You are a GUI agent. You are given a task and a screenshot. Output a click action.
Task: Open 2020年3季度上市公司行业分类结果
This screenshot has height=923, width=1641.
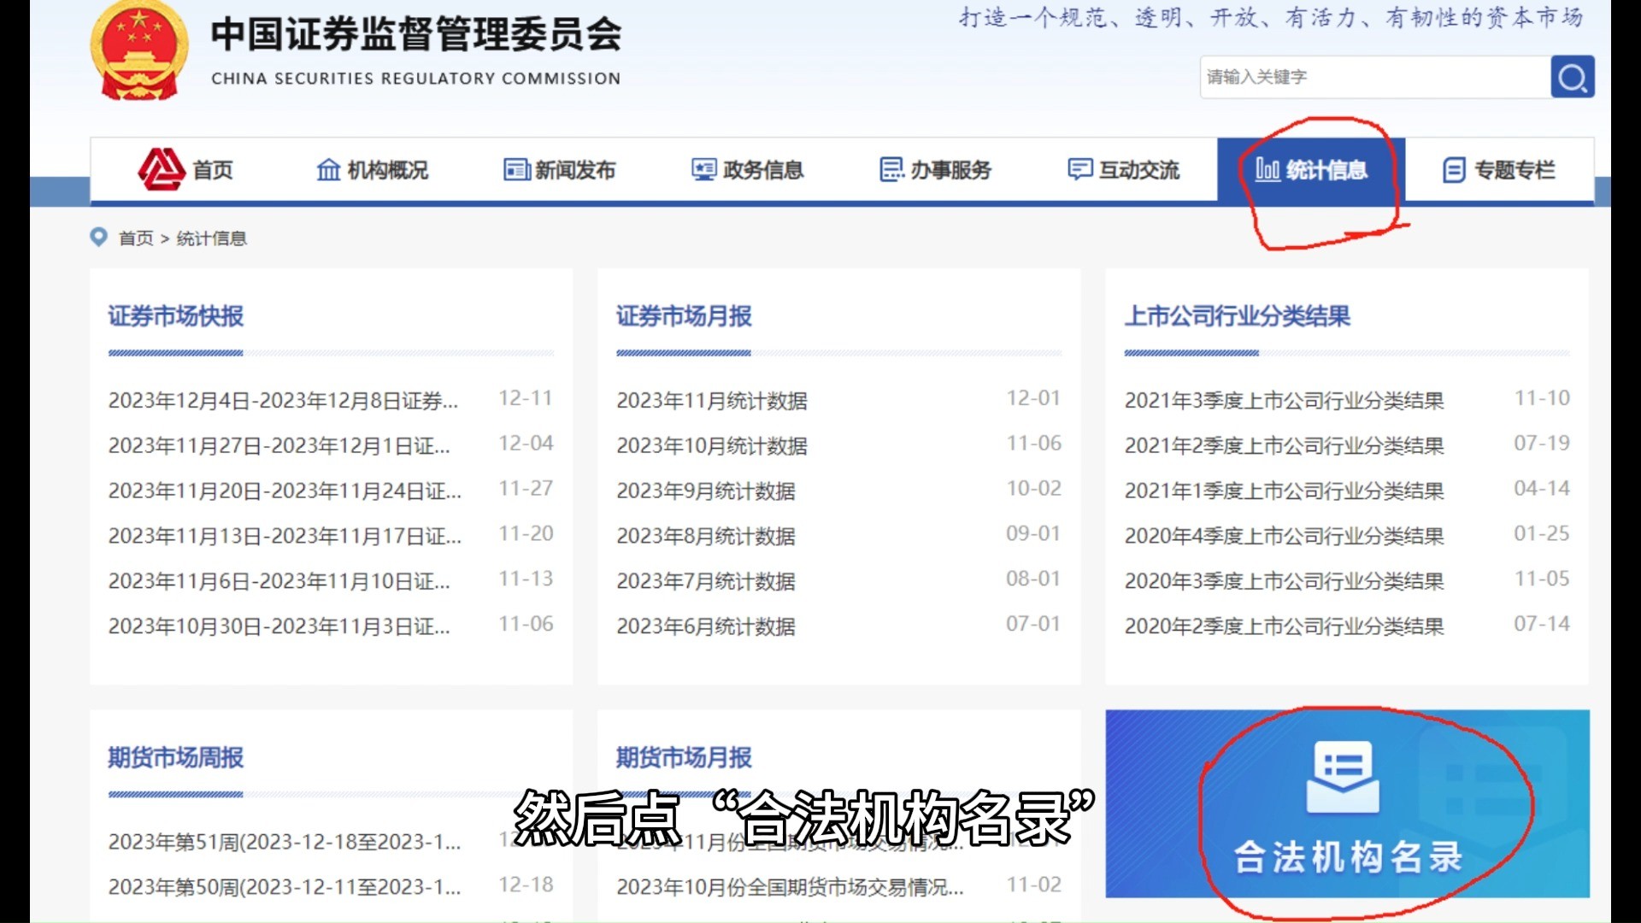click(1285, 581)
